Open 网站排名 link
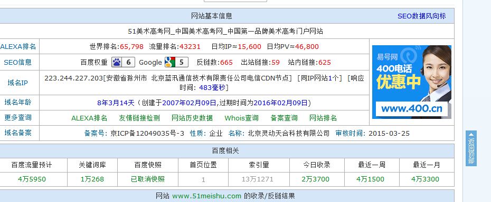The image size is (491, 202). 323,118
